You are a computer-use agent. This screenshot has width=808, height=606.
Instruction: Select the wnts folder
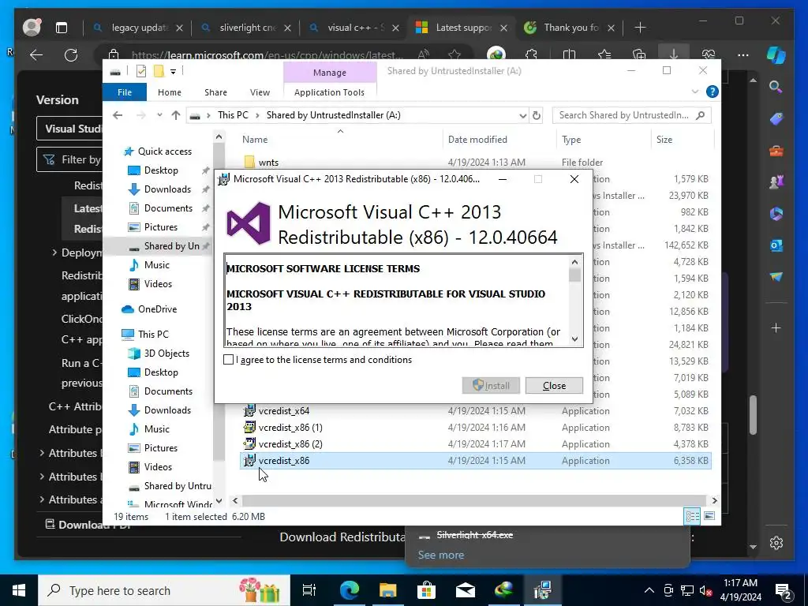(x=268, y=163)
